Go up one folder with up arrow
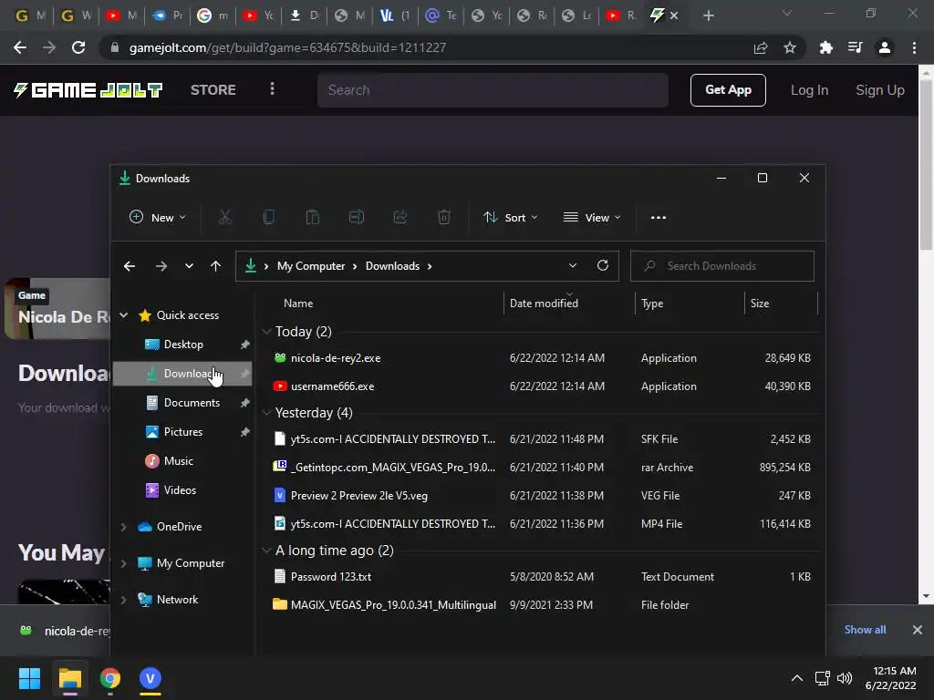 [215, 266]
